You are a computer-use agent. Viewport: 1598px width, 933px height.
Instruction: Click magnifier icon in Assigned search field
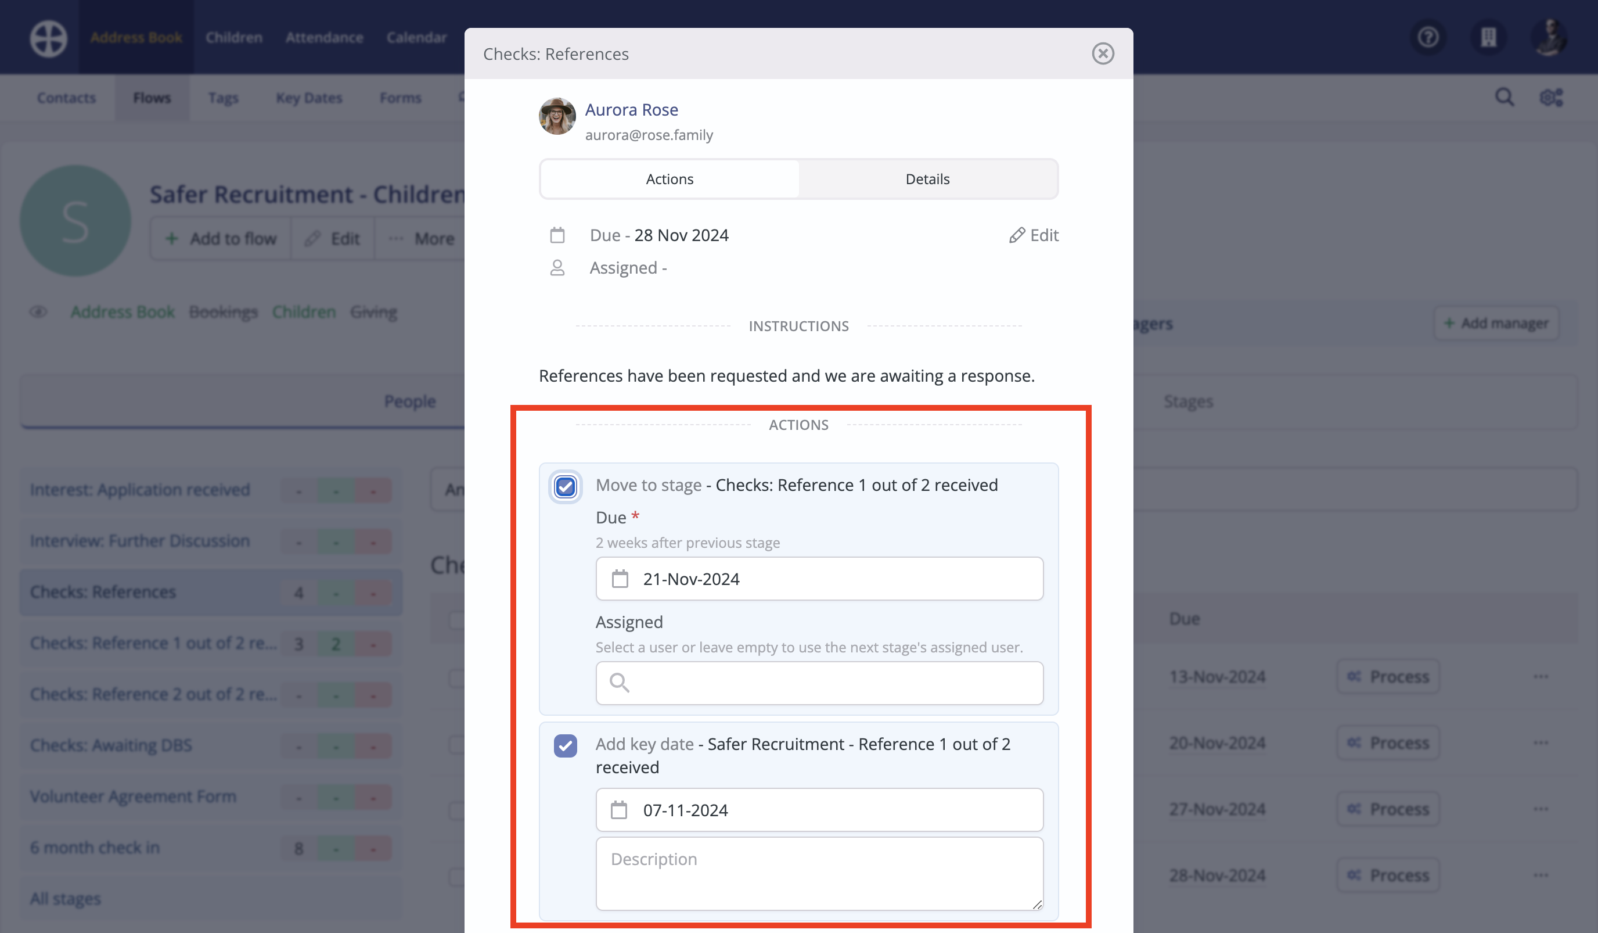click(619, 683)
